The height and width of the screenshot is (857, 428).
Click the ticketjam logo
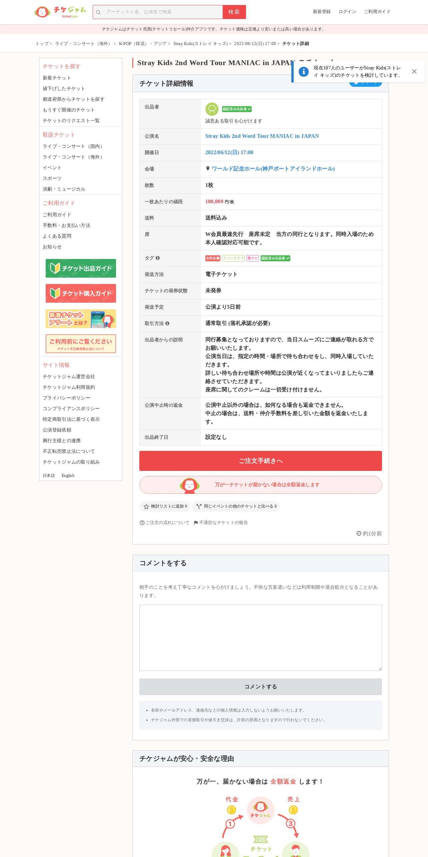click(60, 12)
